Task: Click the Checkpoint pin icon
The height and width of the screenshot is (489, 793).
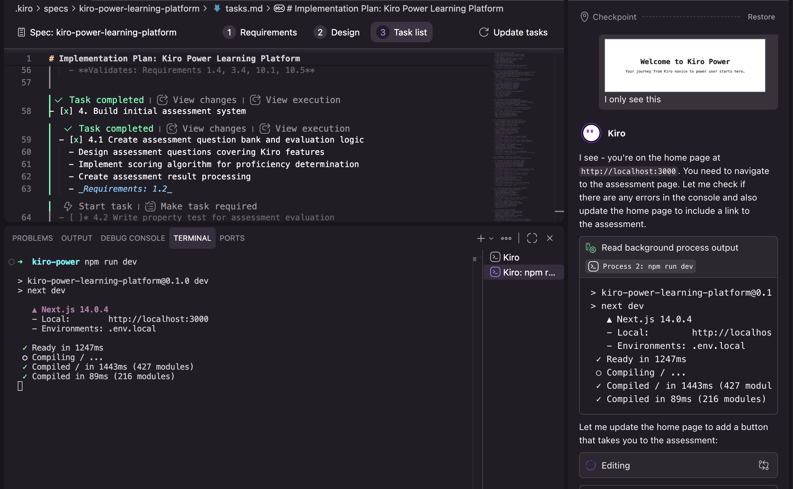Action: (x=584, y=17)
